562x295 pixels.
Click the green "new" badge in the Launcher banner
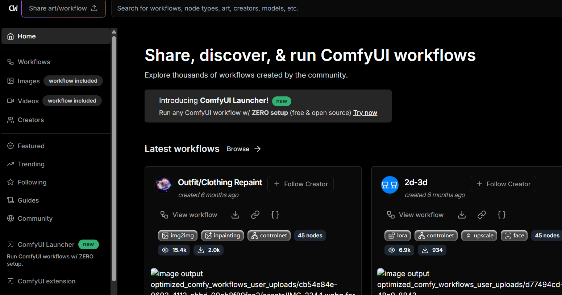click(x=282, y=101)
